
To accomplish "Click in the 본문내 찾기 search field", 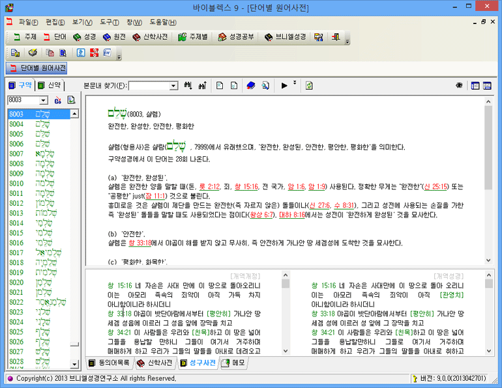I will click(x=149, y=86).
